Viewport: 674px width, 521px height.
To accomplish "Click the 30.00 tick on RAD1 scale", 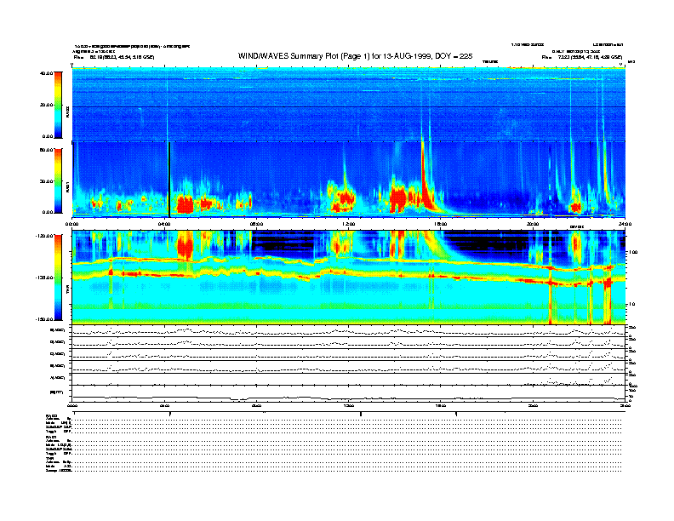I will pyautogui.click(x=46, y=181).
